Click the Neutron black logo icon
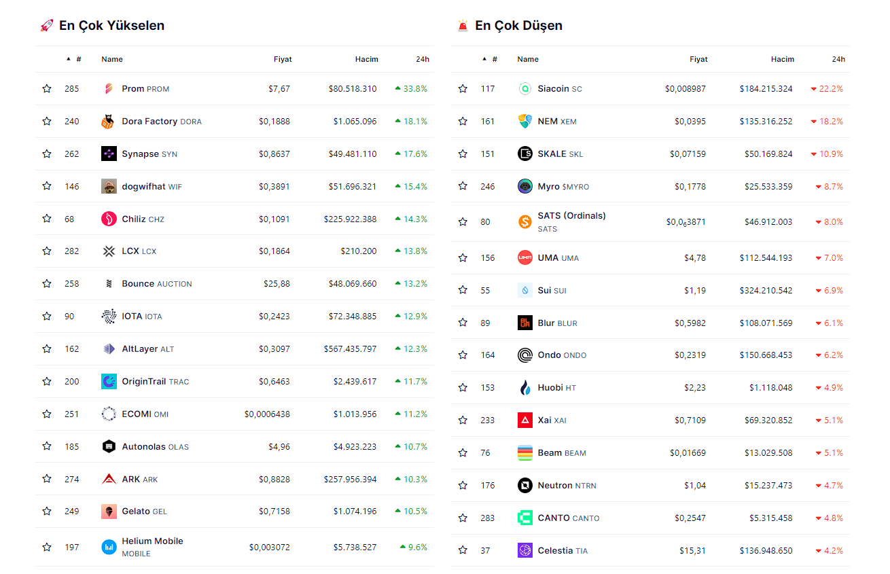This screenshot has height=574, width=890. pos(524,485)
